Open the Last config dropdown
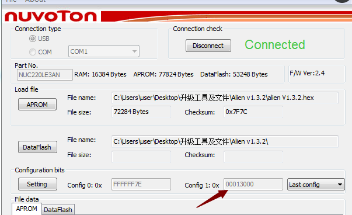Image resolution: width=352 pixels, height=215 pixels. [316, 185]
